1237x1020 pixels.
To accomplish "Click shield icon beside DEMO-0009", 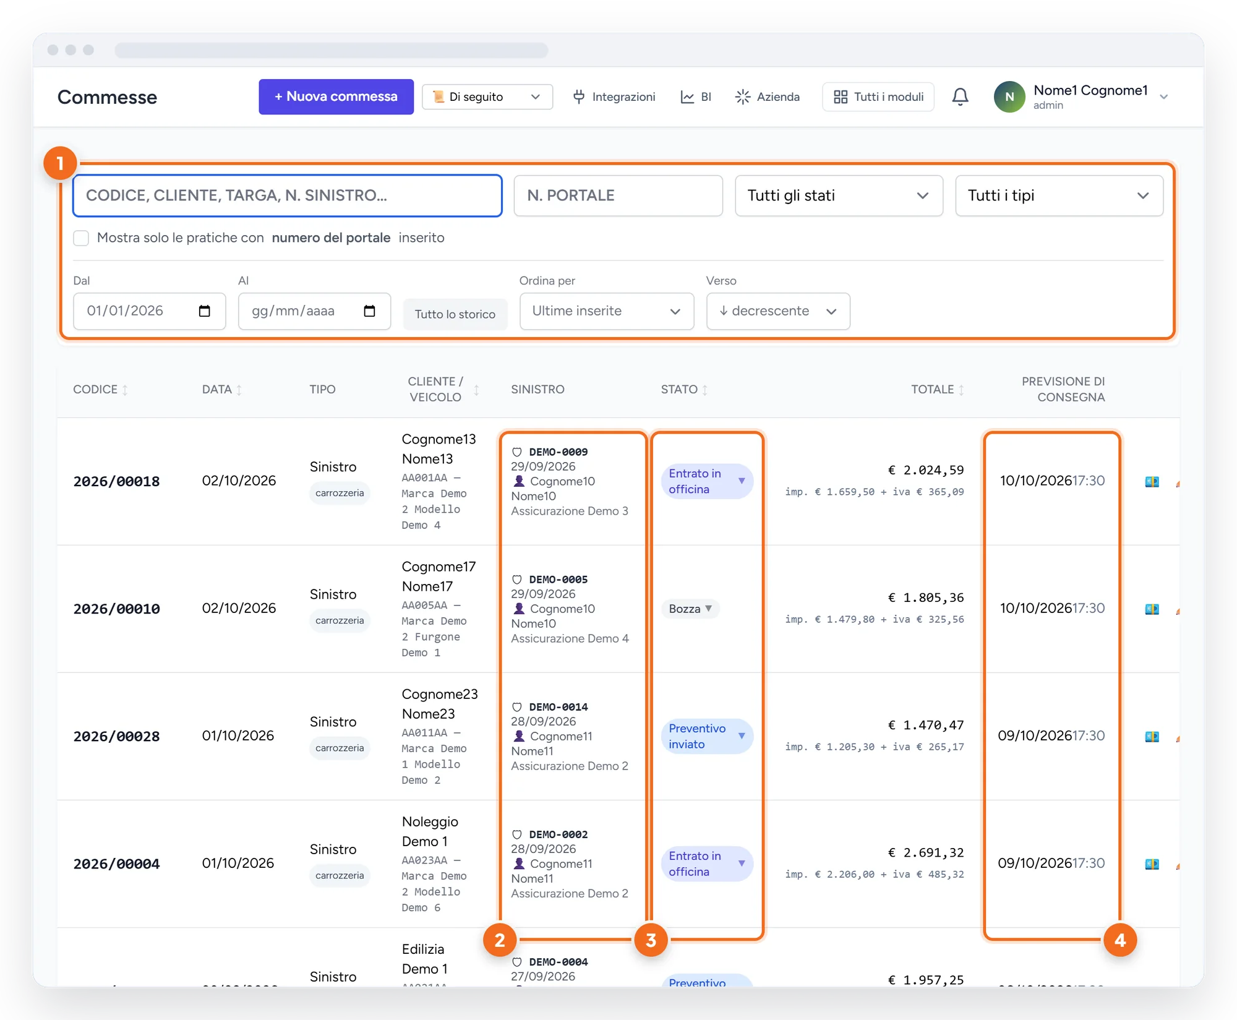I will click(x=517, y=452).
